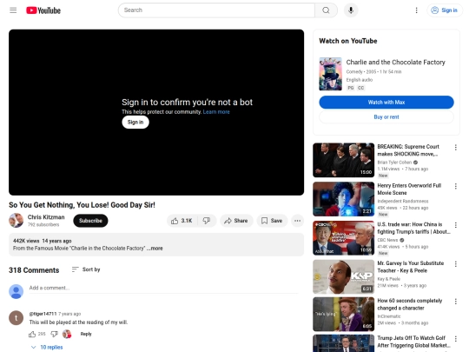The width and height of the screenshot is (469, 352).
Task: Open Charlie and the Chocolate Factory poster
Action: point(330,74)
